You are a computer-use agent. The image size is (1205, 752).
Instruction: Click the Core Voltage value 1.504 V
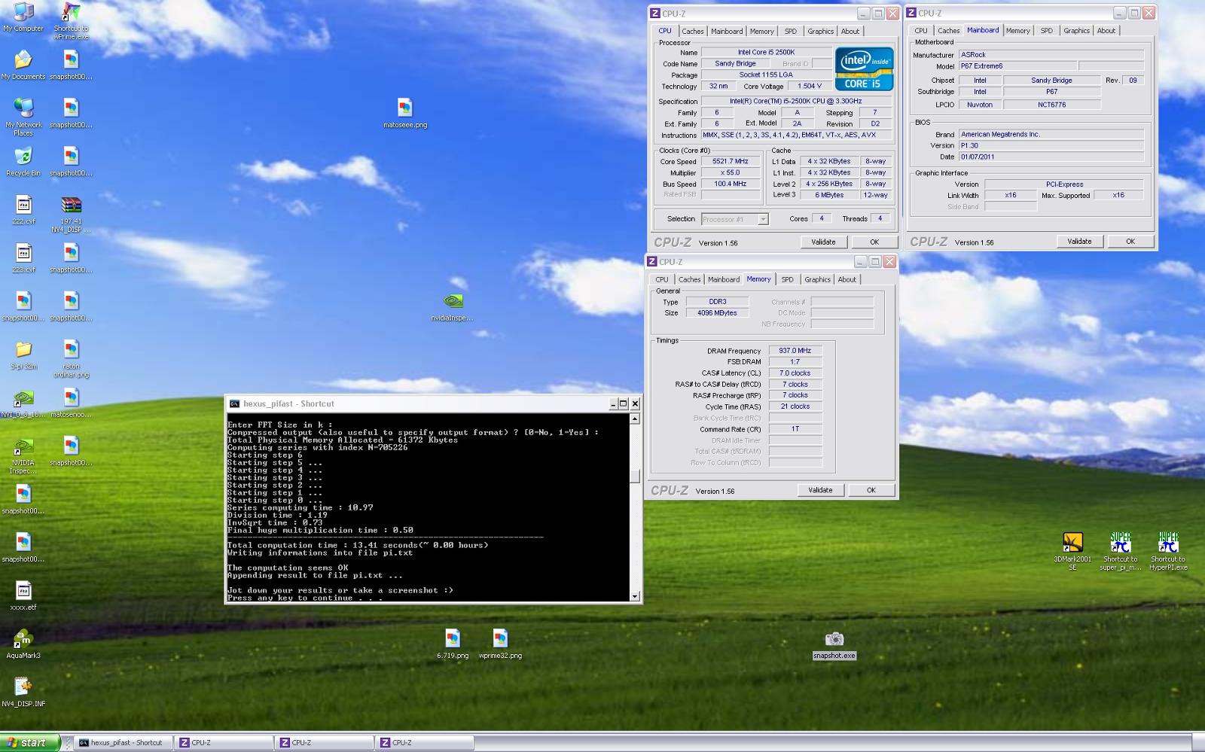click(810, 86)
